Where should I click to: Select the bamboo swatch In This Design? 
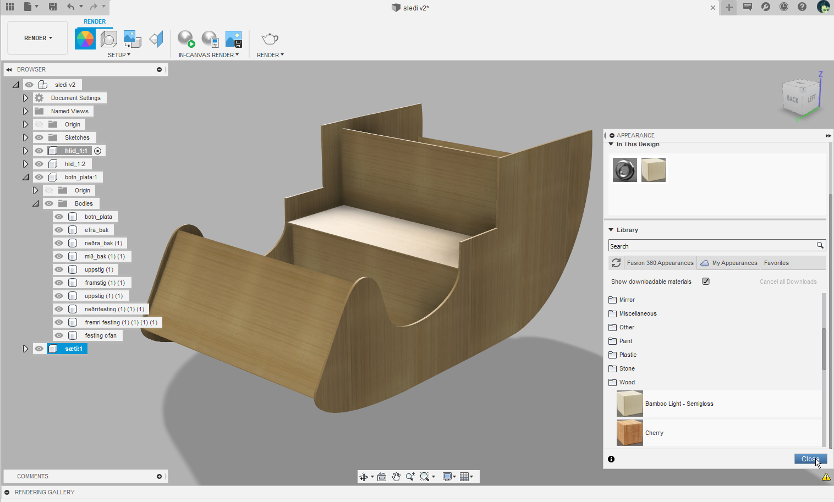coord(654,170)
